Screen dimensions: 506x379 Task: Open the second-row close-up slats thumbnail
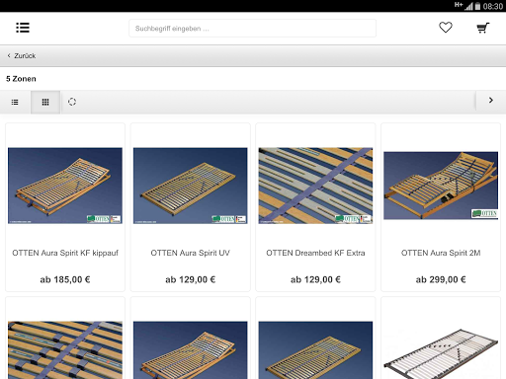(x=65, y=350)
